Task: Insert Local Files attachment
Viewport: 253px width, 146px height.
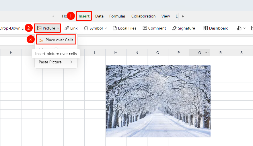Action: pos(124,28)
